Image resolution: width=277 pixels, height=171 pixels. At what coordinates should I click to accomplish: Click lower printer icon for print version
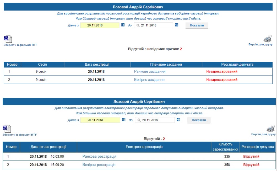pos(270,128)
